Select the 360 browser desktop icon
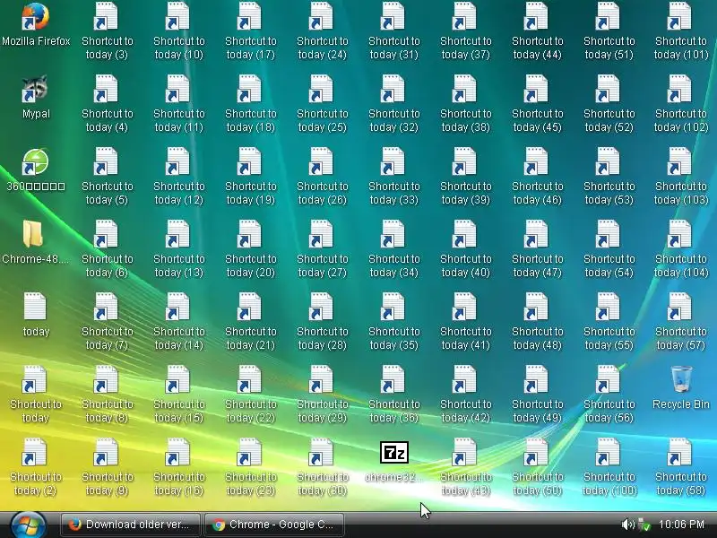Screen dimensions: 717x538 [36, 170]
